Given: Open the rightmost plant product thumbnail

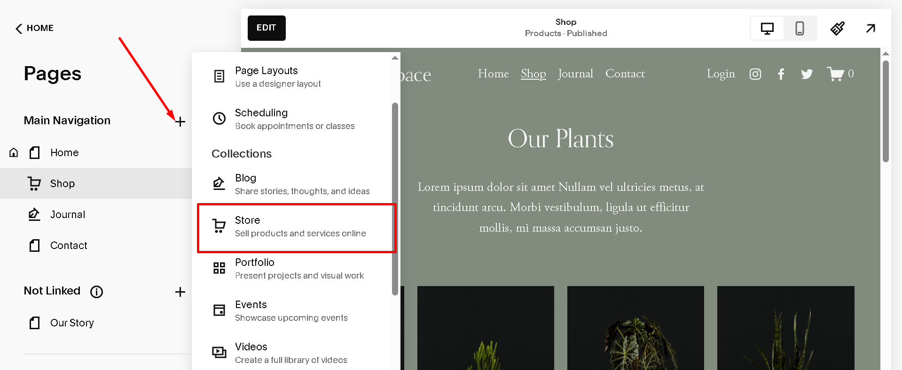Looking at the screenshot, I should [785, 328].
